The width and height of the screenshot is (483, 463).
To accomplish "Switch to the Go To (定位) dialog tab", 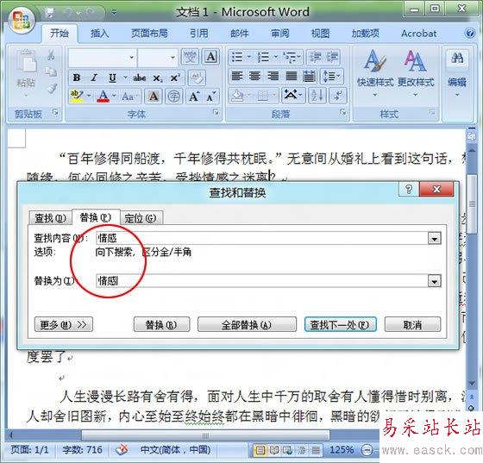I will [141, 218].
